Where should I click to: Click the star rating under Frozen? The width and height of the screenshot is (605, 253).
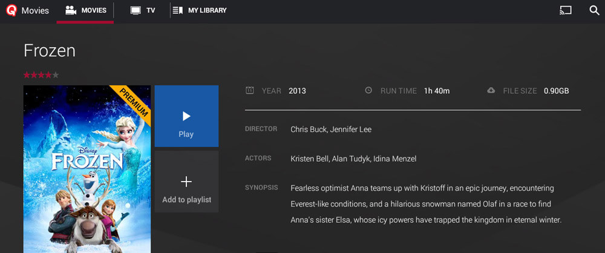(x=41, y=75)
